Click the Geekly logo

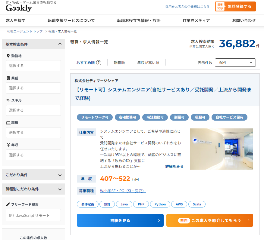tap(18, 8)
